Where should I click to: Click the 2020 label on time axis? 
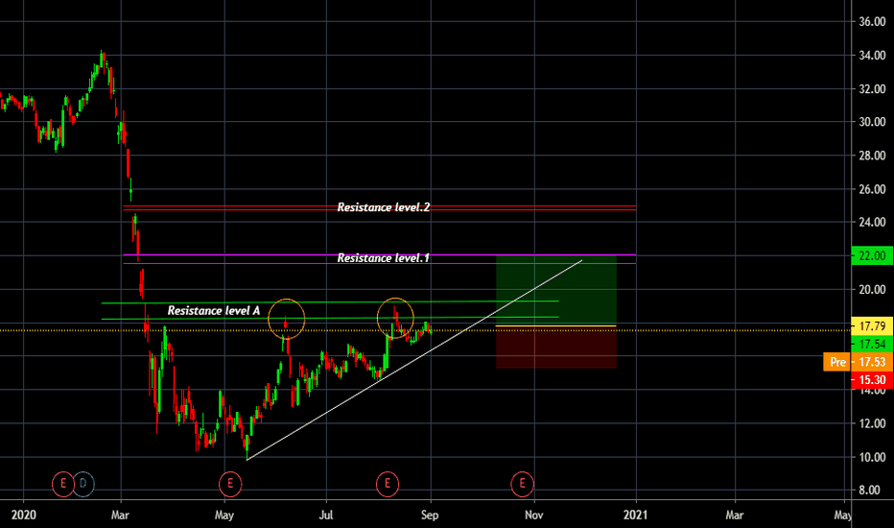pos(23,515)
